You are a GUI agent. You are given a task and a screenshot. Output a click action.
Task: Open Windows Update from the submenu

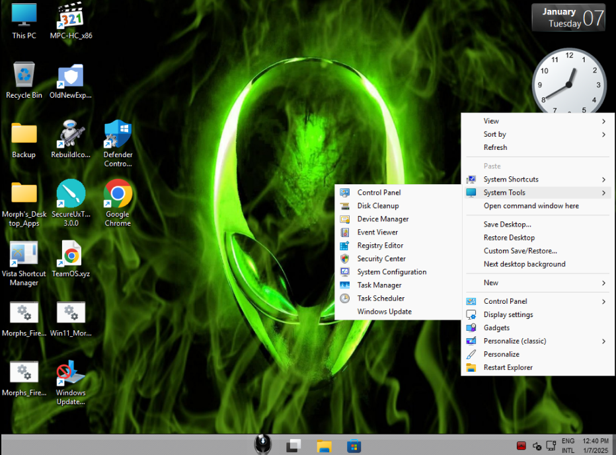tap(399, 312)
